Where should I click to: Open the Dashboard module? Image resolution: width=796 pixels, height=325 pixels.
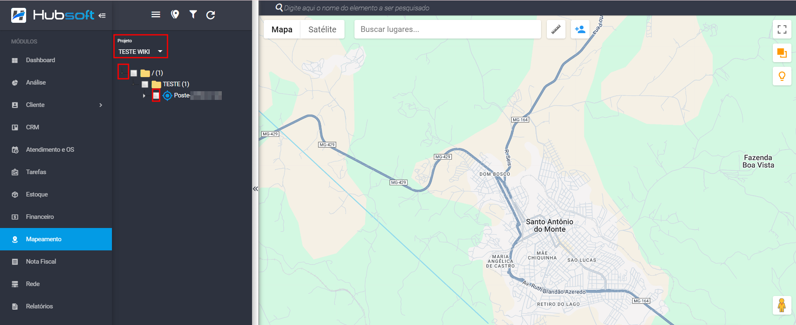tap(56, 60)
